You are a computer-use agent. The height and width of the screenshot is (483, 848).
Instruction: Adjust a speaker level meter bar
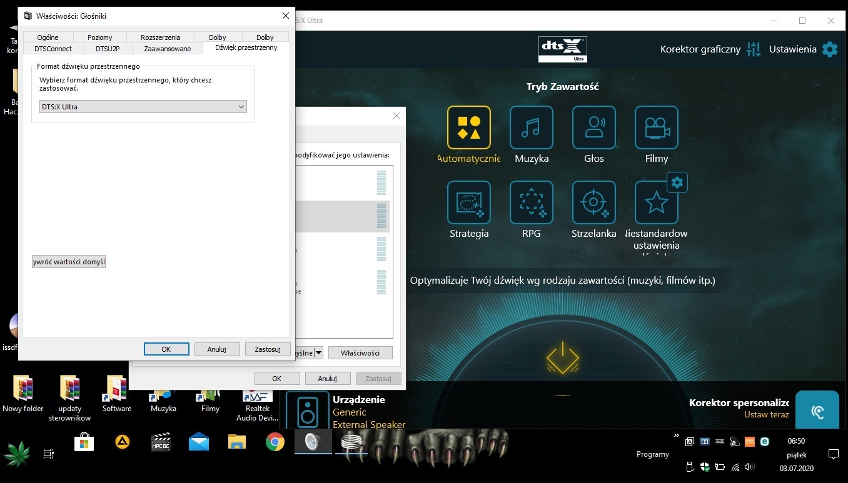pos(380,216)
